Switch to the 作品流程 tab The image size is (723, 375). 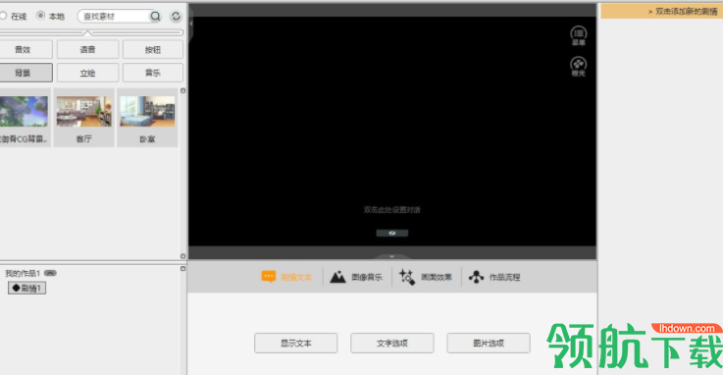coord(494,277)
